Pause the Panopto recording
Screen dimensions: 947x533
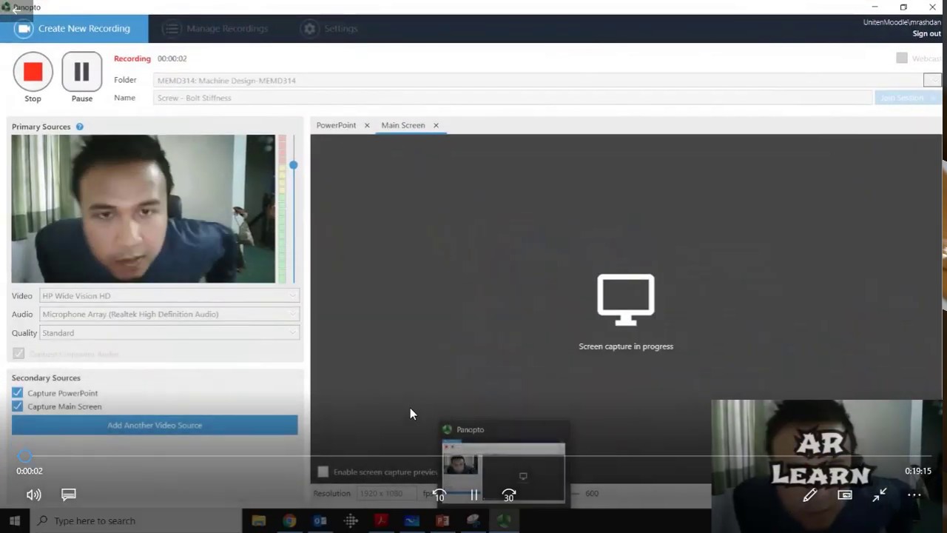click(81, 72)
